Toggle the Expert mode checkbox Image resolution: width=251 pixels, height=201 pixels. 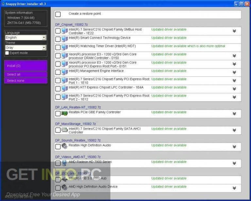click(x=7, y=53)
